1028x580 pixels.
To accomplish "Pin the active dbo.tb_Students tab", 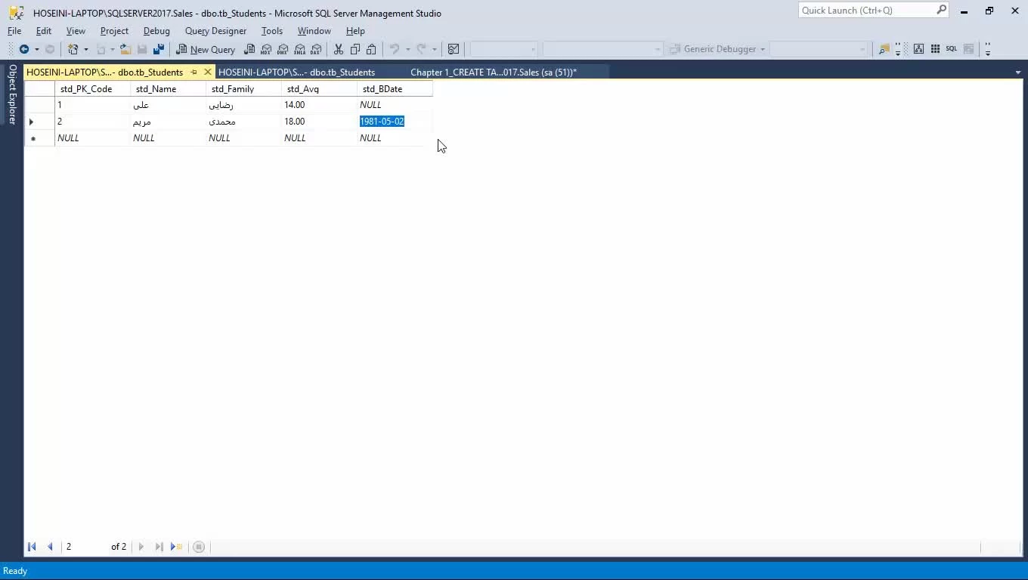I will (194, 72).
